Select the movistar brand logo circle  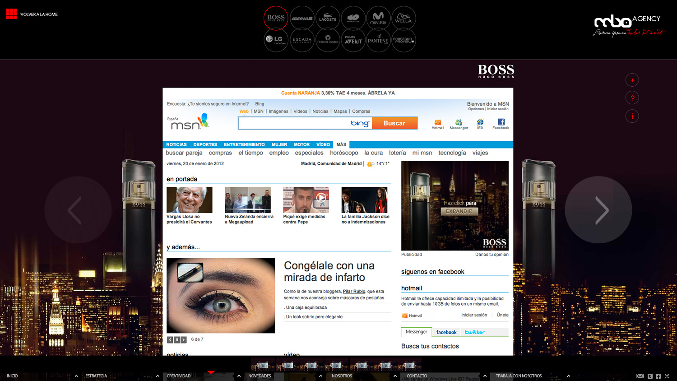[378, 18]
